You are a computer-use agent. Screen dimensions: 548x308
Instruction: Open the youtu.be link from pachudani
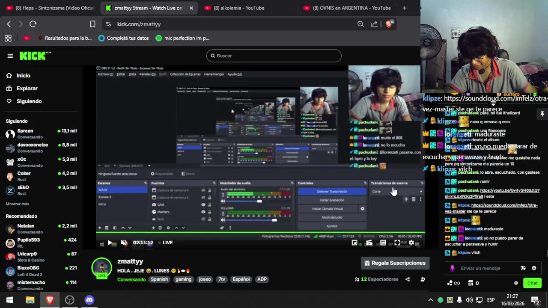[x=492, y=193]
